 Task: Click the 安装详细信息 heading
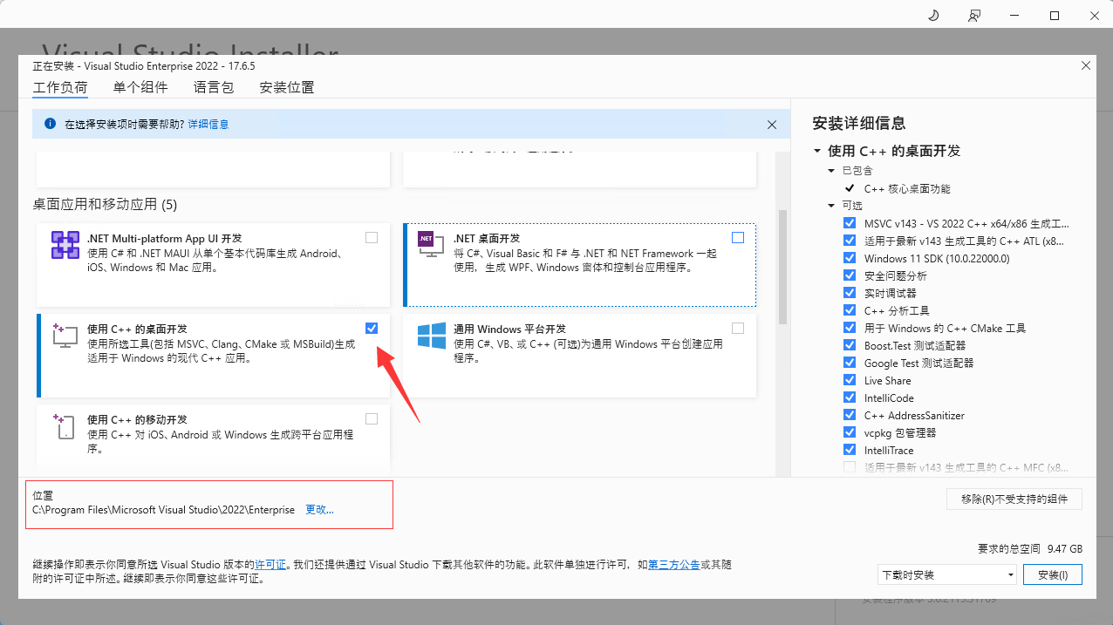click(x=858, y=123)
